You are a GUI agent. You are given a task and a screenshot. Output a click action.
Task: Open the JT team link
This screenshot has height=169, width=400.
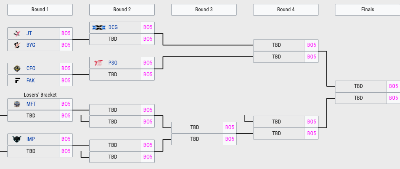(29, 33)
